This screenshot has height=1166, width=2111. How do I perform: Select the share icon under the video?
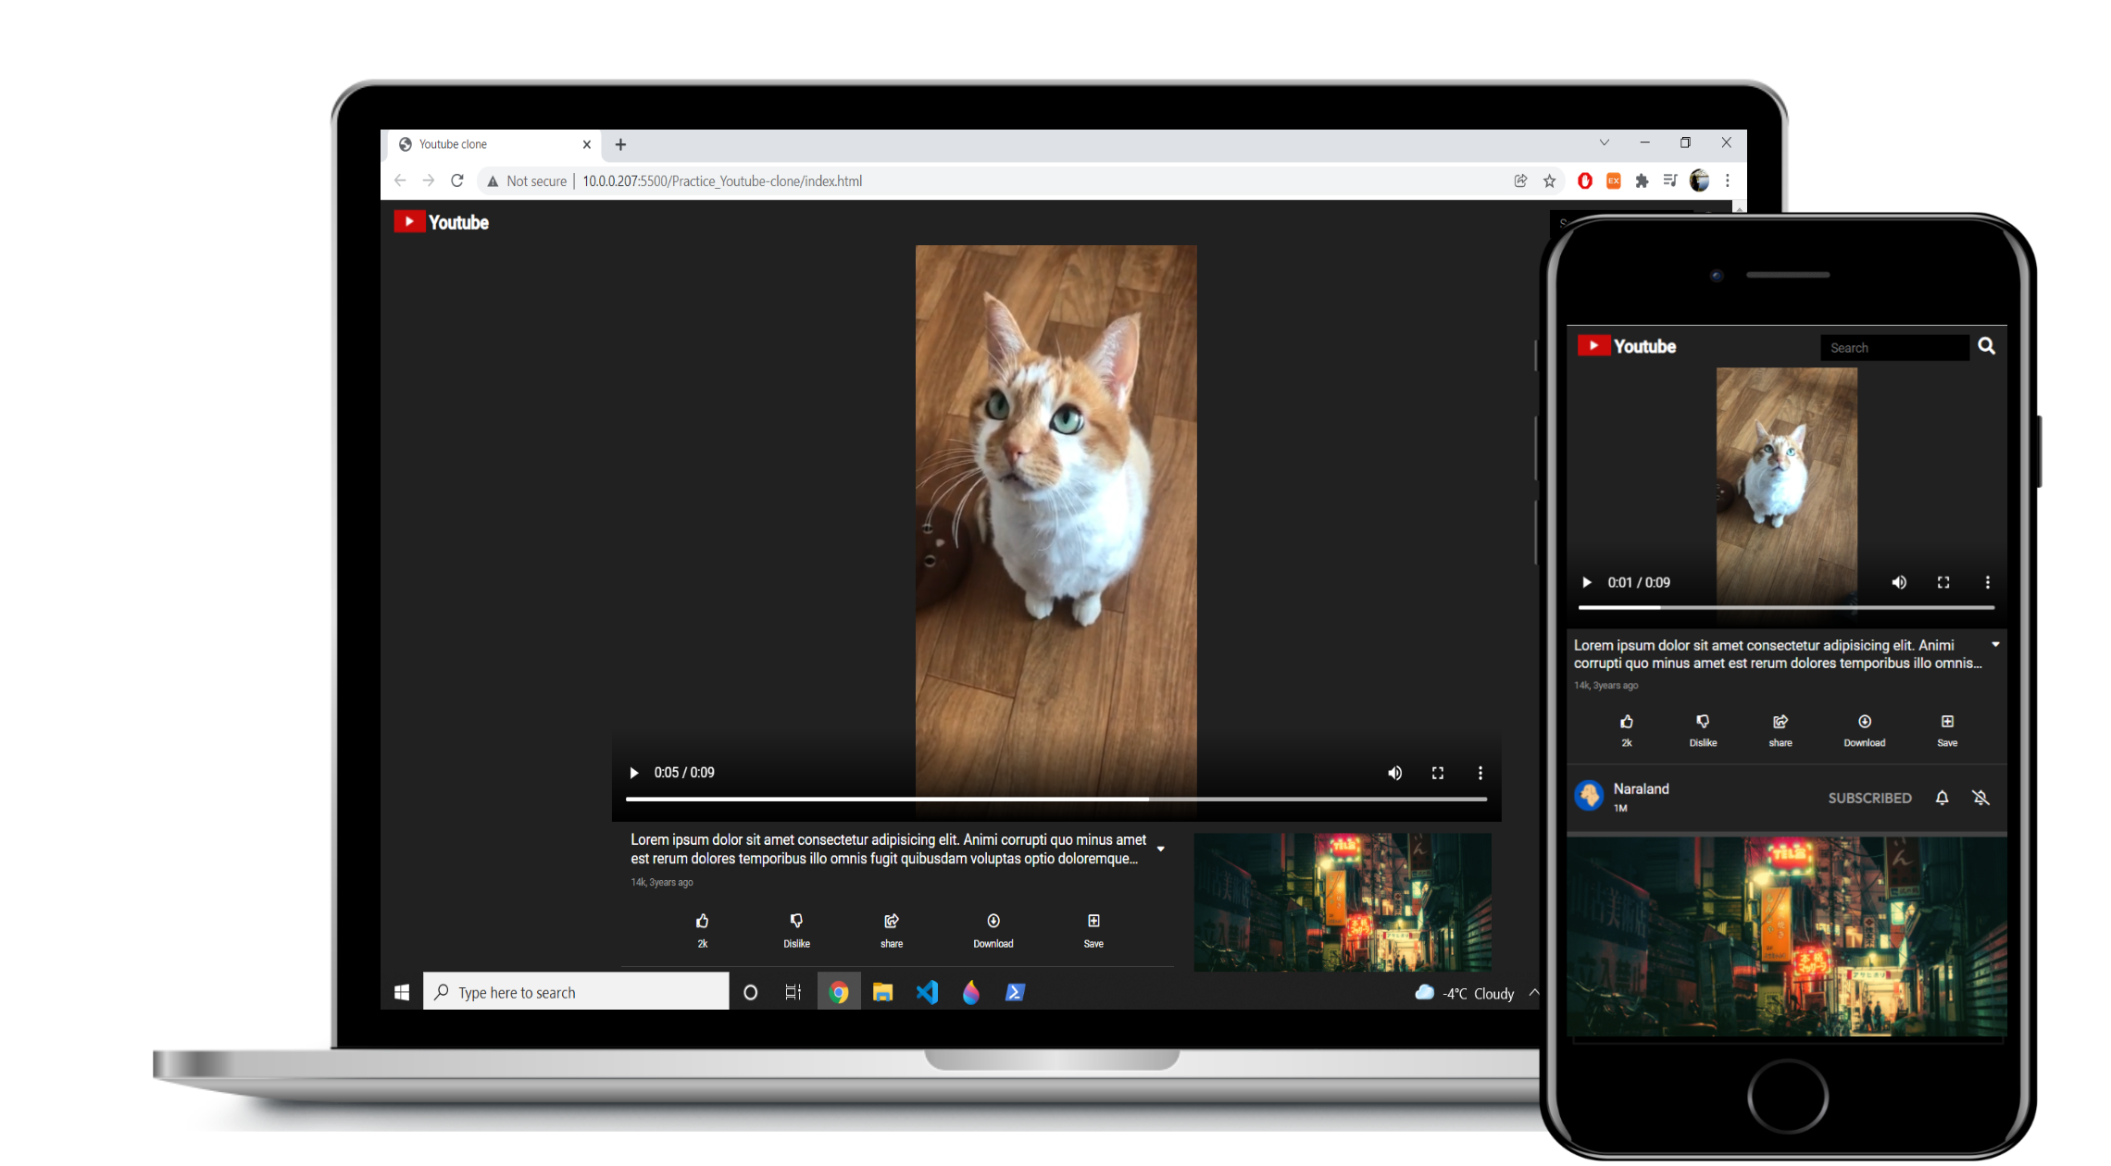click(891, 922)
